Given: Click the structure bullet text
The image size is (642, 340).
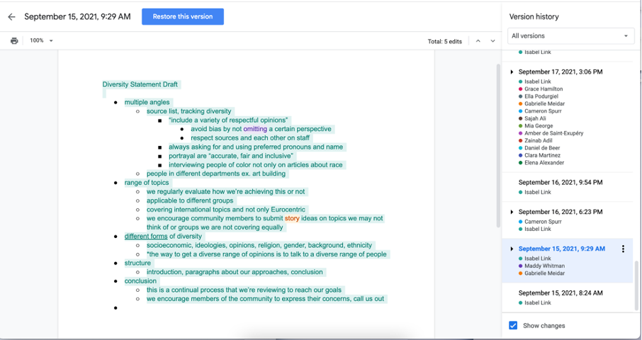Looking at the screenshot, I should [137, 263].
